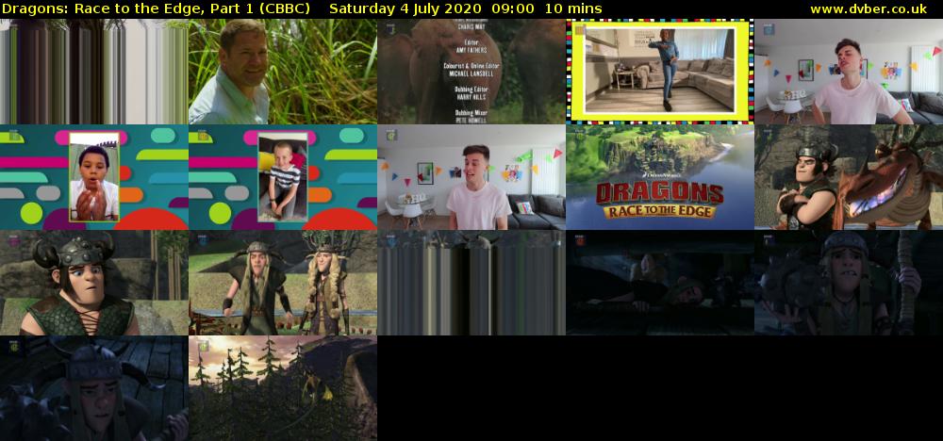
Task: Open the thumbnail of the two blond twins standing
Action: tap(283, 283)
